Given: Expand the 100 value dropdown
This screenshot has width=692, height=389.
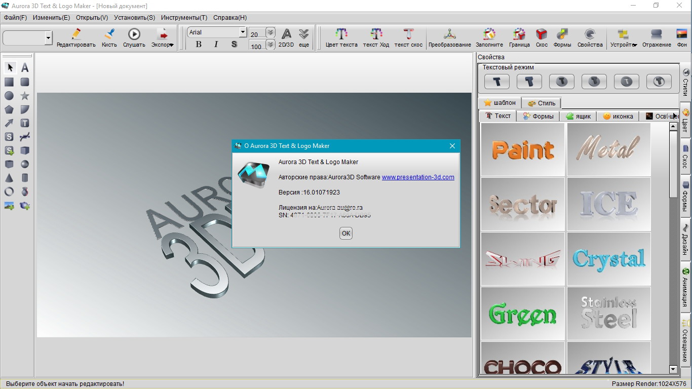Looking at the screenshot, I should (x=271, y=45).
